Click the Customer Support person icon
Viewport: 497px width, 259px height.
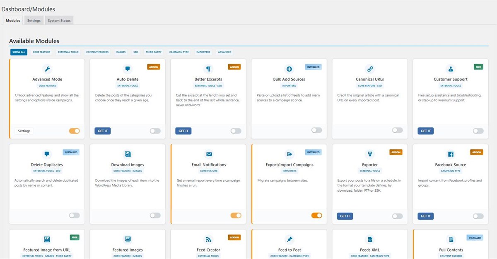451,69
